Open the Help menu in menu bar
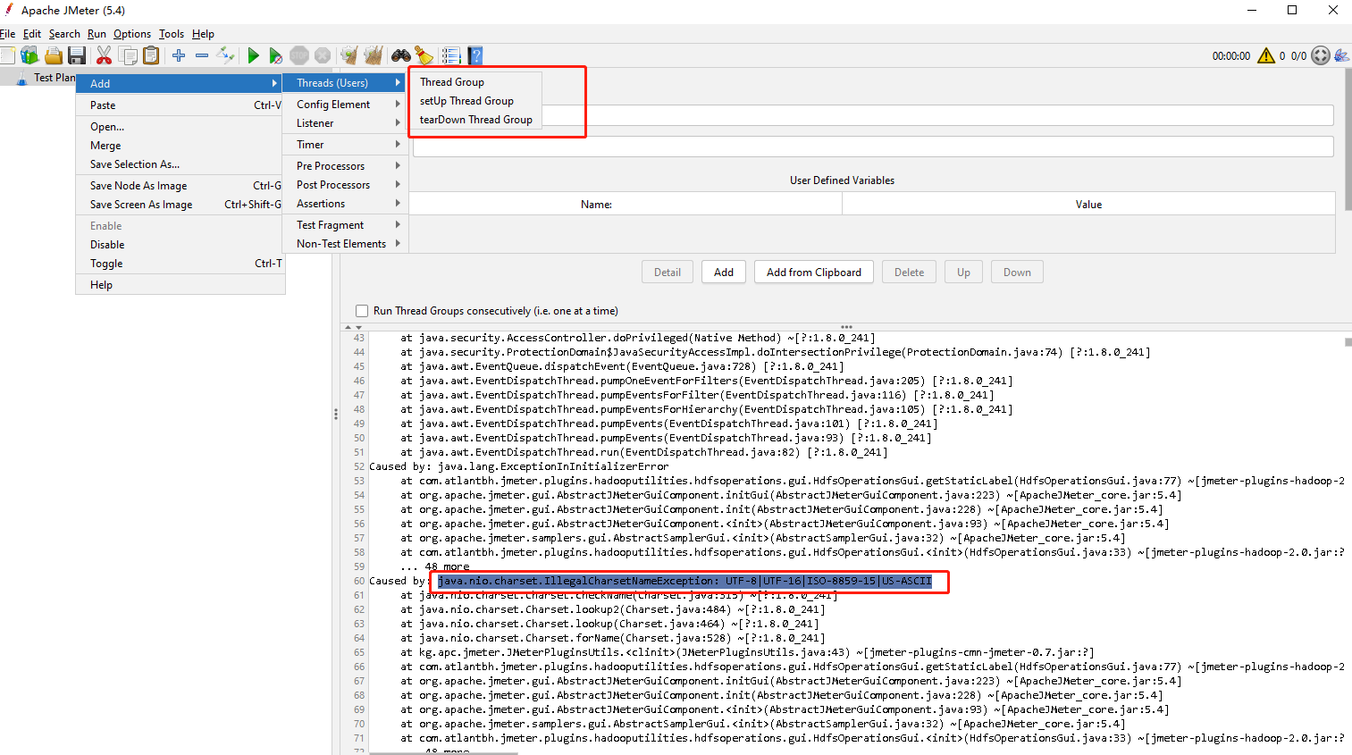This screenshot has height=755, width=1352. (203, 34)
